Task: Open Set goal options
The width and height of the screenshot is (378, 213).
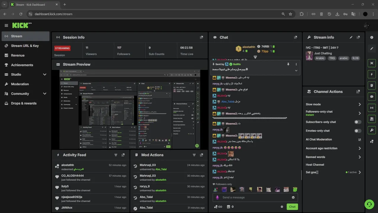Action: 333,172
